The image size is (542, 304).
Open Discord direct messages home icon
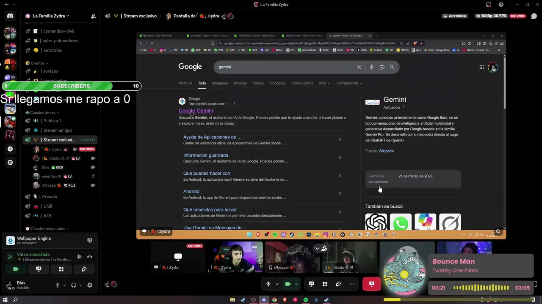[10, 16]
